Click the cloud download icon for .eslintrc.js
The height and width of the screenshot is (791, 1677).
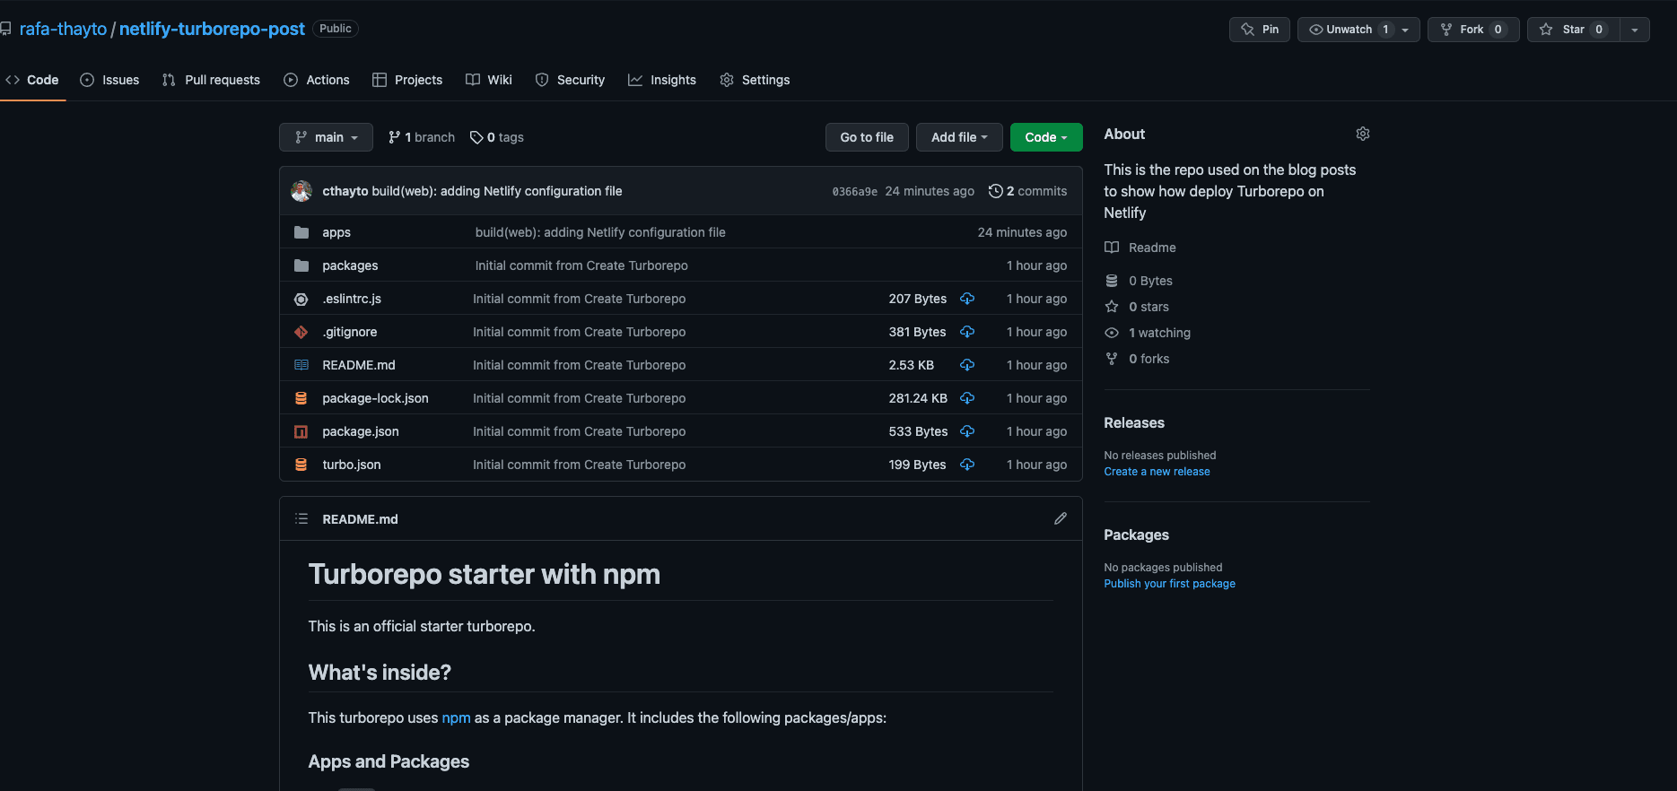coord(967,299)
